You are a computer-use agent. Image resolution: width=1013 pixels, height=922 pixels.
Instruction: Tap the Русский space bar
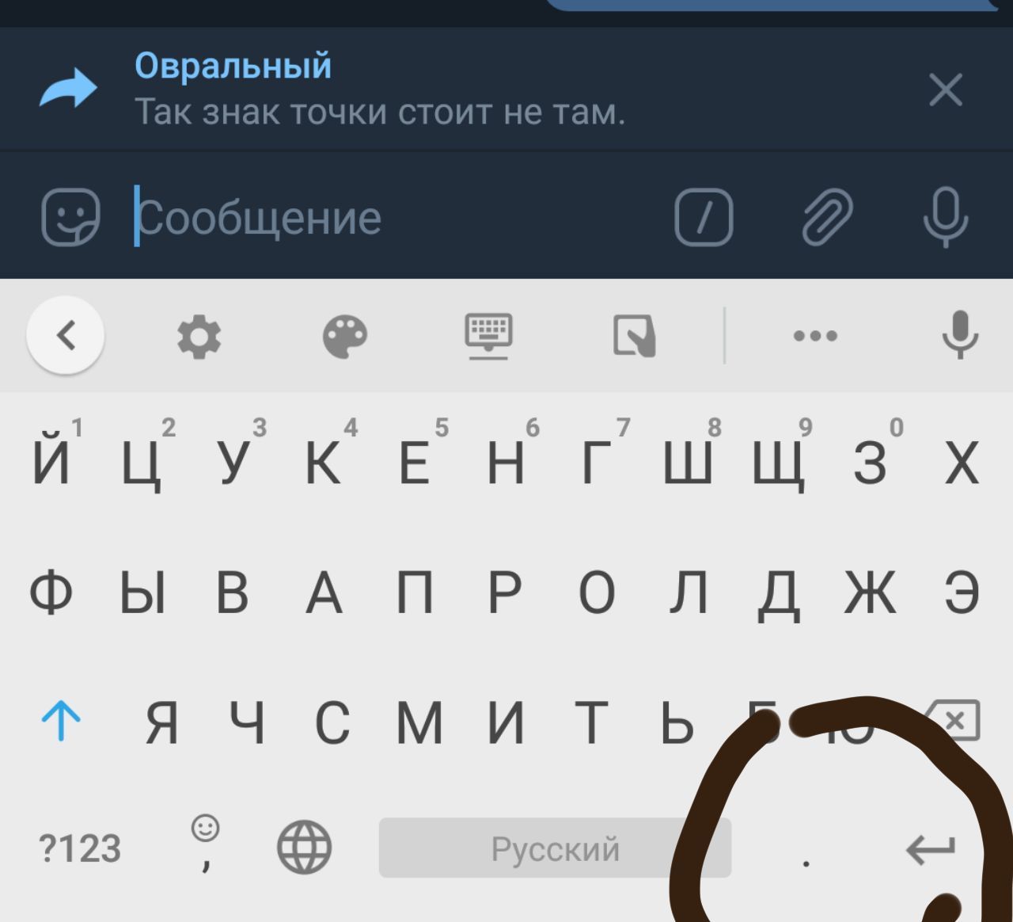pos(555,848)
